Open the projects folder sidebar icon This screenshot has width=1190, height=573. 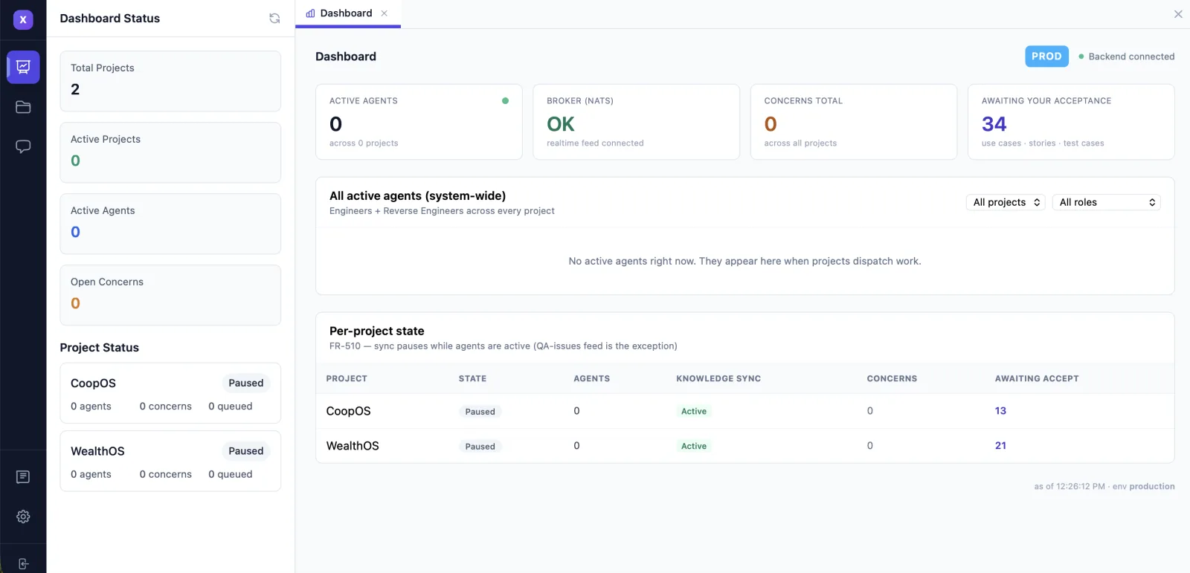[23, 107]
